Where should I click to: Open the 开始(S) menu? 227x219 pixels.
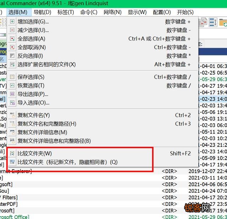click(185, 12)
